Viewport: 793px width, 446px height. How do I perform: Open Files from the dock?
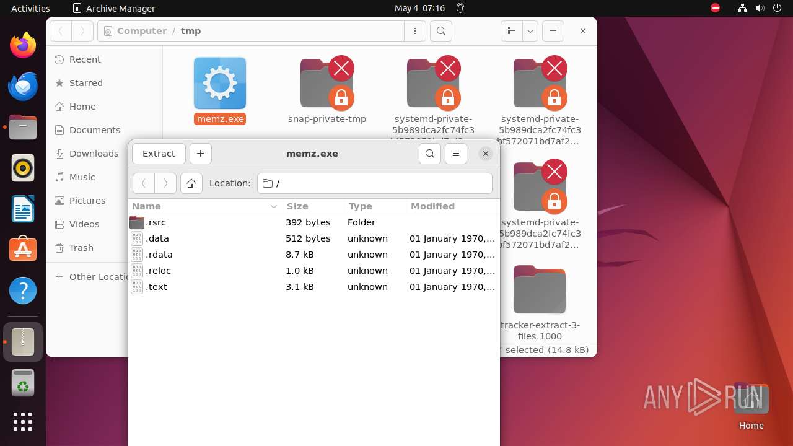[x=23, y=127]
